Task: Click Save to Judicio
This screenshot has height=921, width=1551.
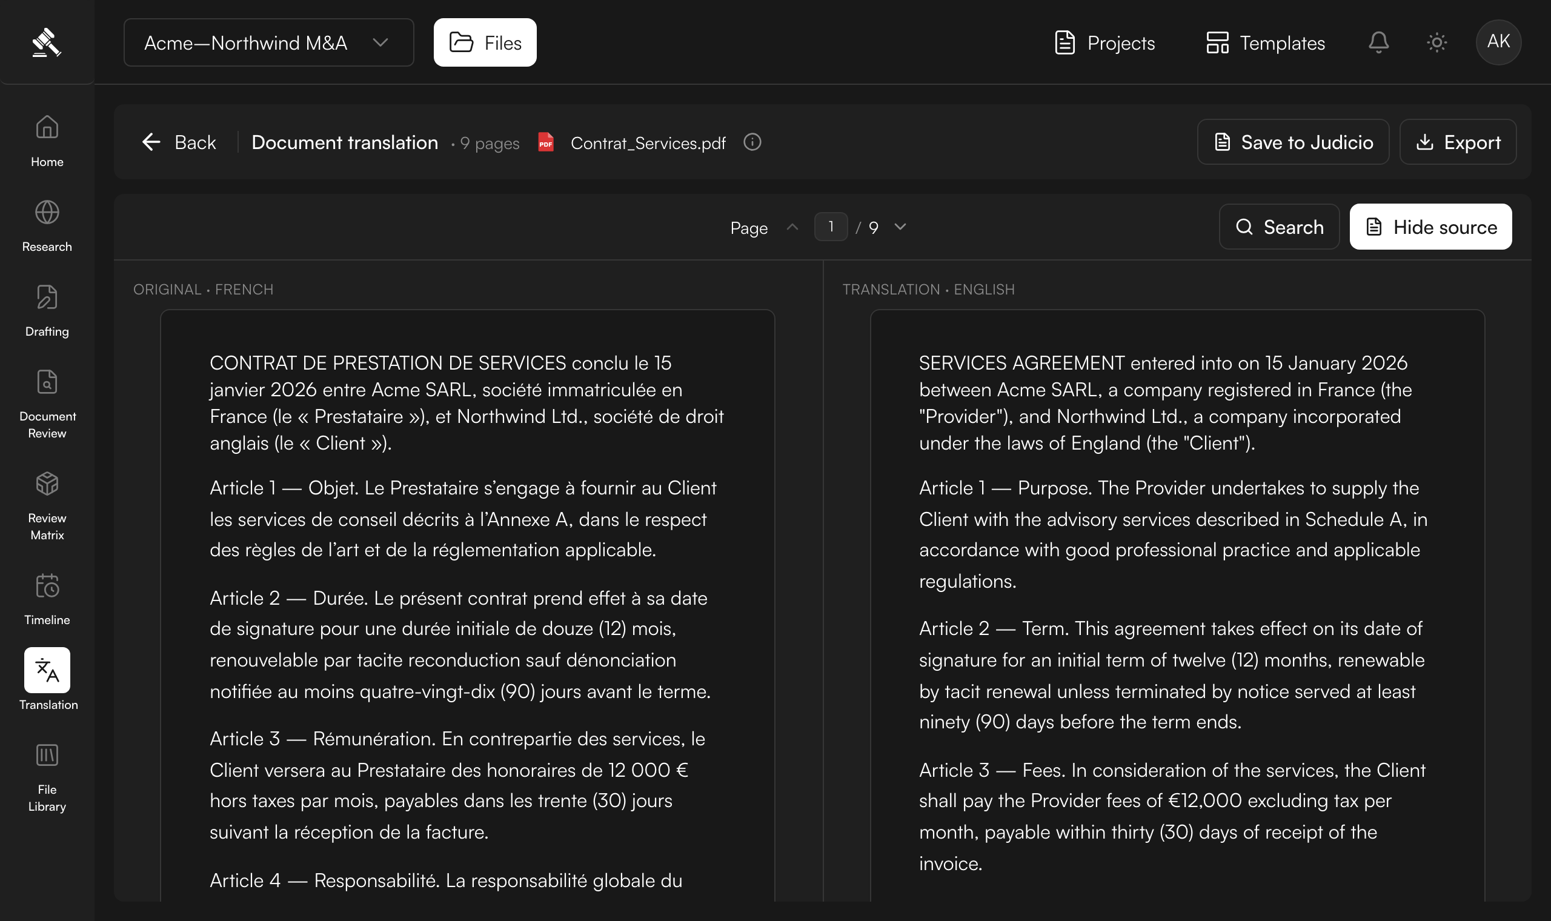Action: (1293, 142)
